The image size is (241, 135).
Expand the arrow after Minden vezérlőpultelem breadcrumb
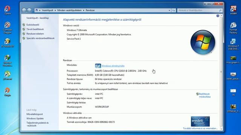tap(84, 10)
